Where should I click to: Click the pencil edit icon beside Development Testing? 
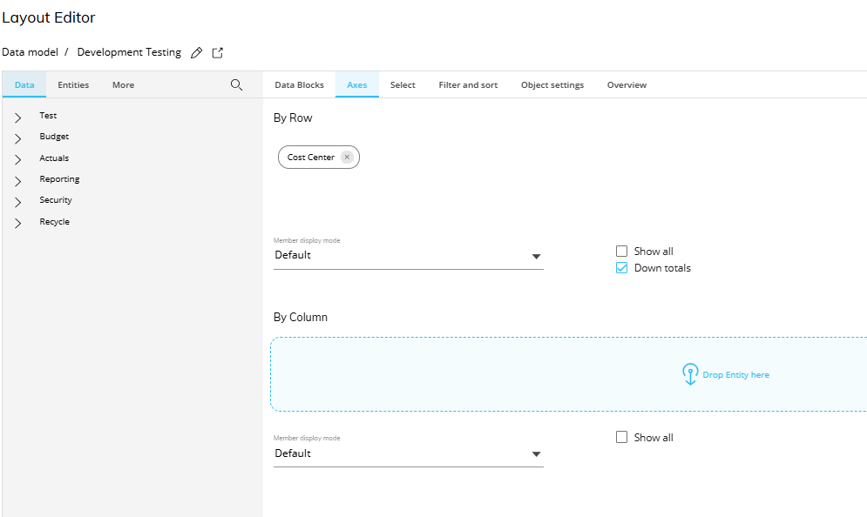[196, 53]
